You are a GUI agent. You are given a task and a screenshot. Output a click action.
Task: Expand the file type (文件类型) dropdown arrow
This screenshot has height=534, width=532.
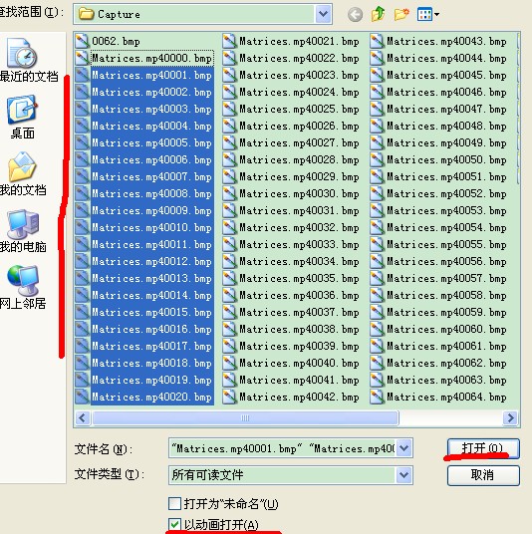[403, 475]
